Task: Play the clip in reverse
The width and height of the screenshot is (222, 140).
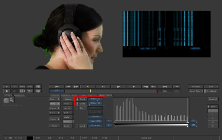Action: pyautogui.click(x=87, y=87)
